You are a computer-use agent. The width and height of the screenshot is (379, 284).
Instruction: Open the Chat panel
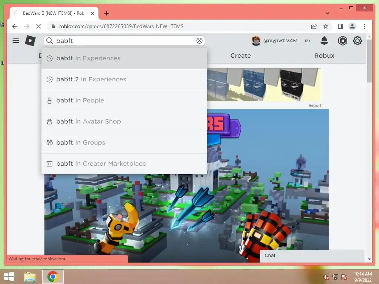[x=312, y=256]
